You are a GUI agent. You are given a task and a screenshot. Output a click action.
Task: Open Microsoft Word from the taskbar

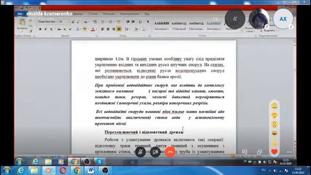(91, 171)
